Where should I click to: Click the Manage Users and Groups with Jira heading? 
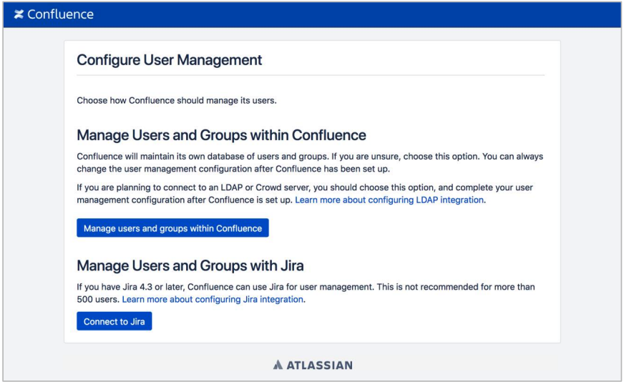coord(190,265)
